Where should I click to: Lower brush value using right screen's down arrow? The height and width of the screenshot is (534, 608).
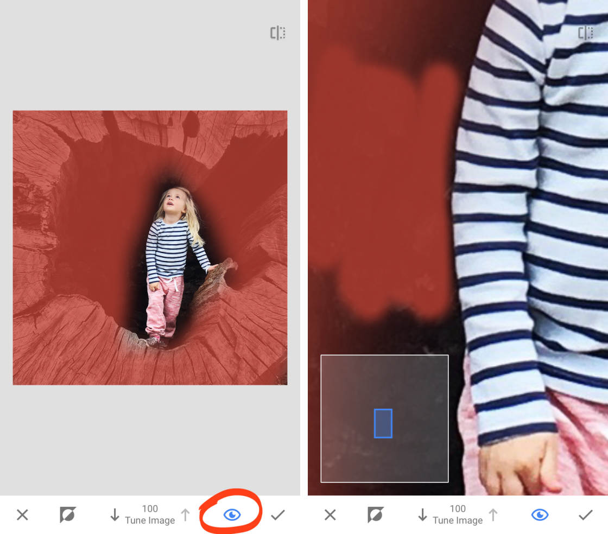422,514
